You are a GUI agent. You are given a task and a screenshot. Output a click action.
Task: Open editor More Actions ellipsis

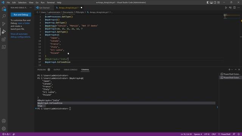click(239, 8)
